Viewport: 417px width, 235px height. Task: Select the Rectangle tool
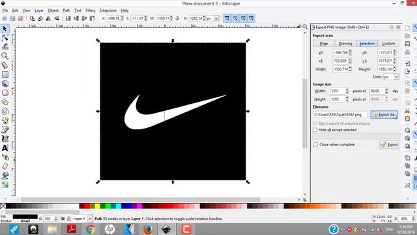[x=5, y=74]
